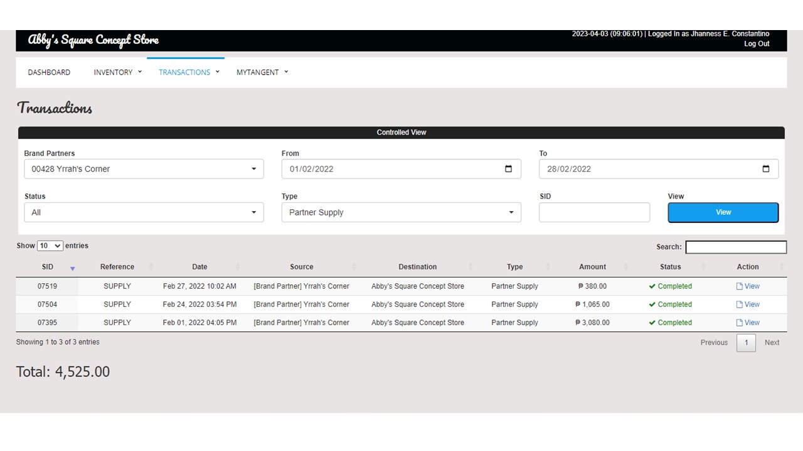Click the date Feb 24, 2022 03:54 PM
Screen dimensions: 803x451
[199, 304]
